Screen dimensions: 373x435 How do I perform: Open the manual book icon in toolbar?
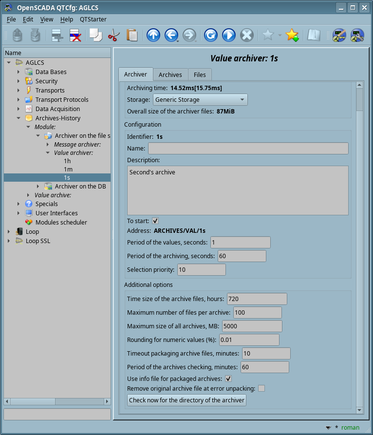point(314,35)
